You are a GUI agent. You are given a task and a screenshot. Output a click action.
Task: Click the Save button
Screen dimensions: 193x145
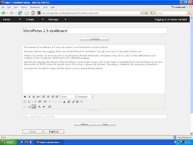32,131
